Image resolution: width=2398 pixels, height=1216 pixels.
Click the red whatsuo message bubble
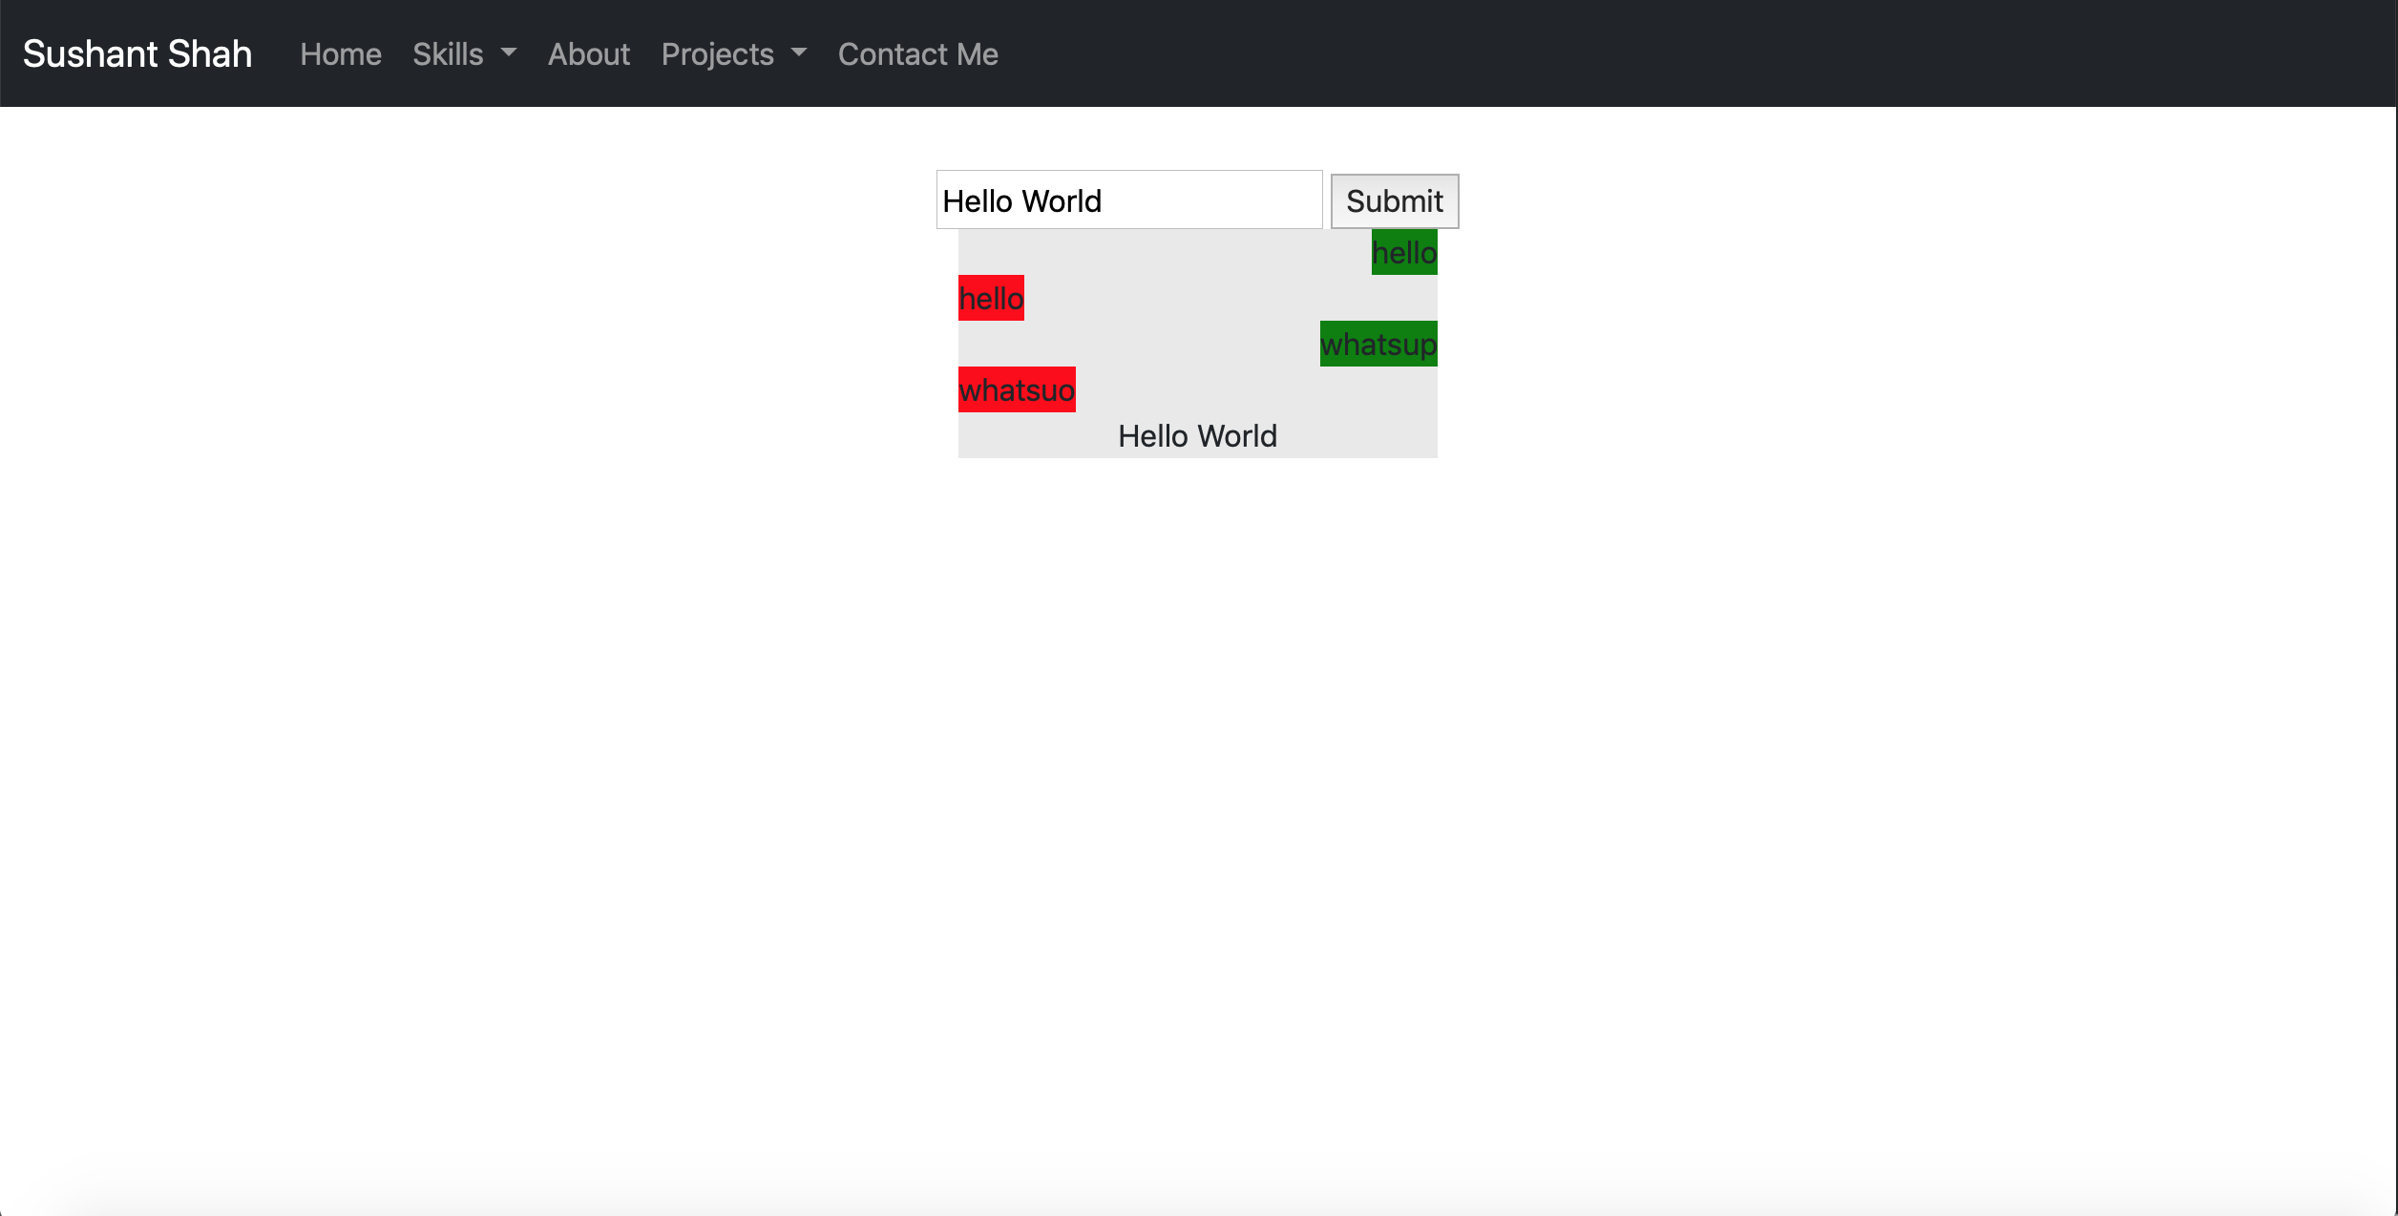click(1017, 390)
